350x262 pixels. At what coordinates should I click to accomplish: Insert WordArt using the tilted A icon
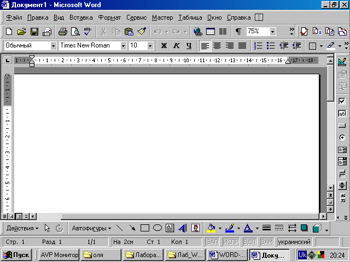point(182,228)
